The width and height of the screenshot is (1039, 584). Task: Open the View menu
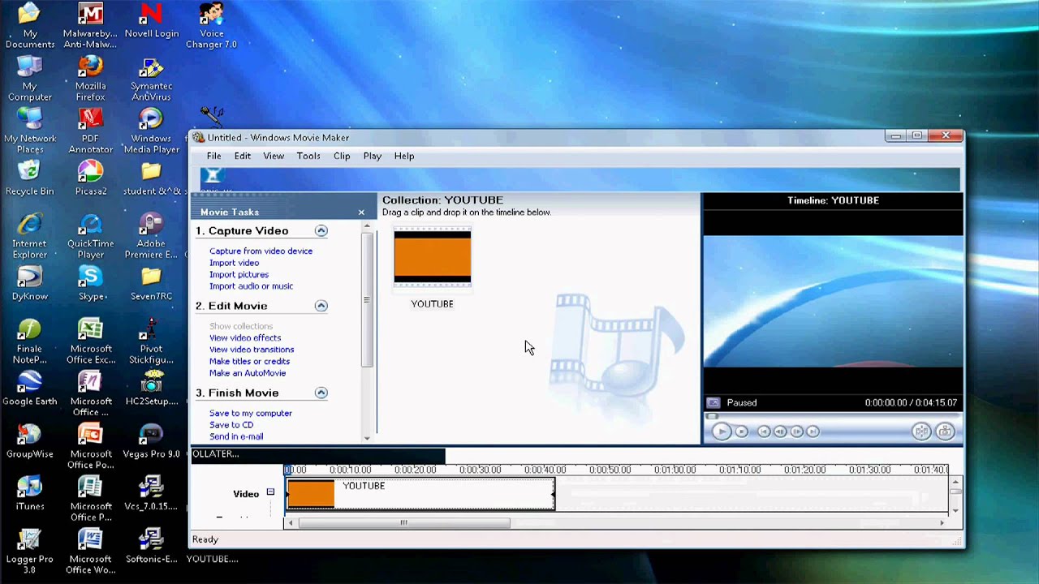click(274, 156)
